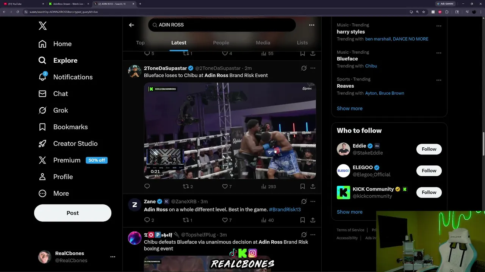Open more options on TopshelfPlug's post

point(313,235)
